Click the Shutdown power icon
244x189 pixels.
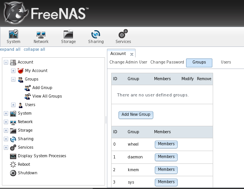tap(13, 173)
